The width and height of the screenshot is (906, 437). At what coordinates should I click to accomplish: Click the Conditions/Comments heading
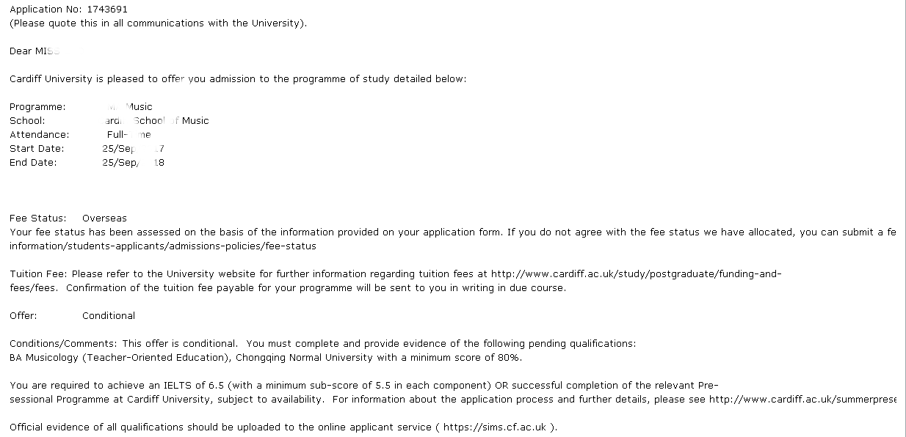[63, 344]
